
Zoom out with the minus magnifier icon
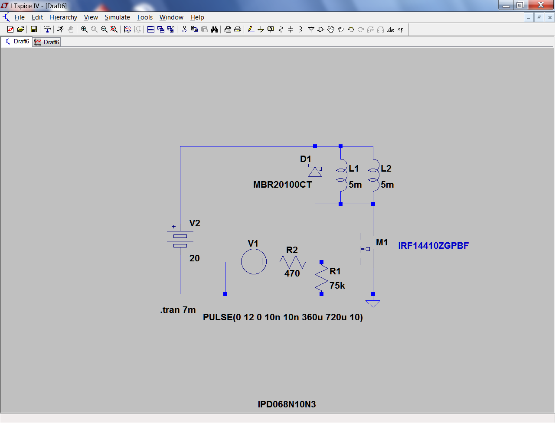coord(104,29)
